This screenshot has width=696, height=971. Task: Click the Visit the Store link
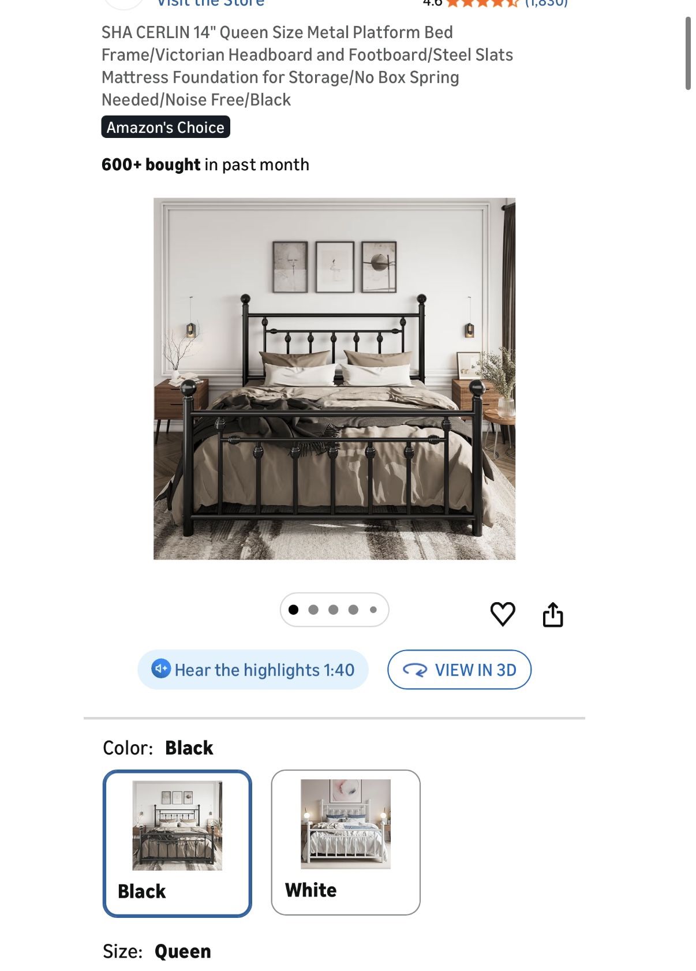coord(211,3)
